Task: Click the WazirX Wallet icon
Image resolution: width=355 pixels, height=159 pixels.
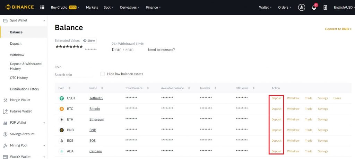Action: tap(5, 157)
